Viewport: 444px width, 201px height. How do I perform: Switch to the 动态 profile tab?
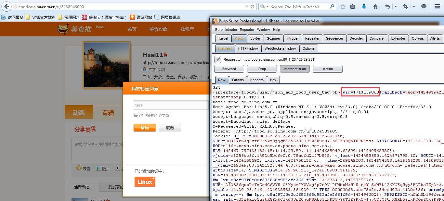click(79, 113)
